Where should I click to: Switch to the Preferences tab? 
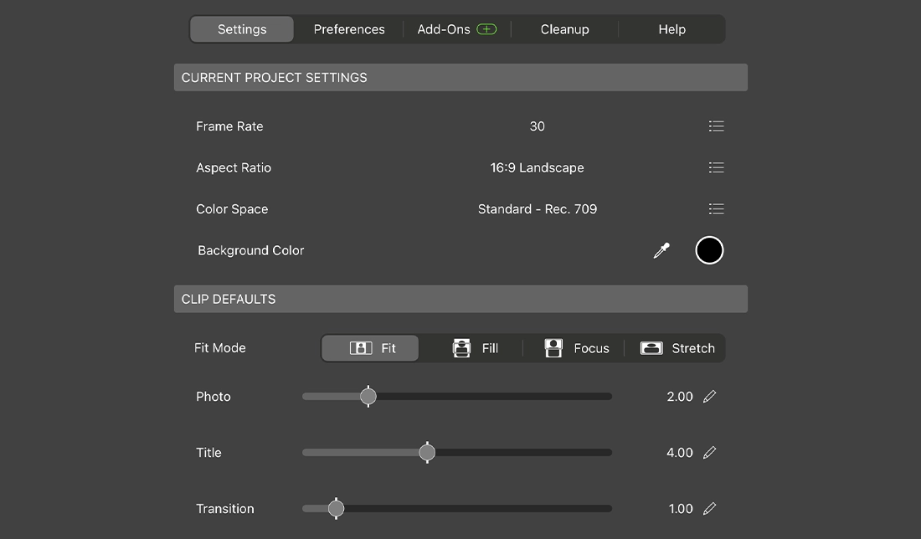349,29
